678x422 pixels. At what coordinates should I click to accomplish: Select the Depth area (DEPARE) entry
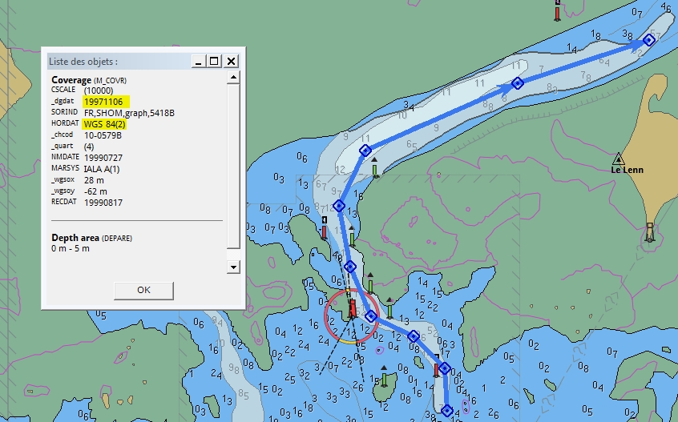(91, 238)
